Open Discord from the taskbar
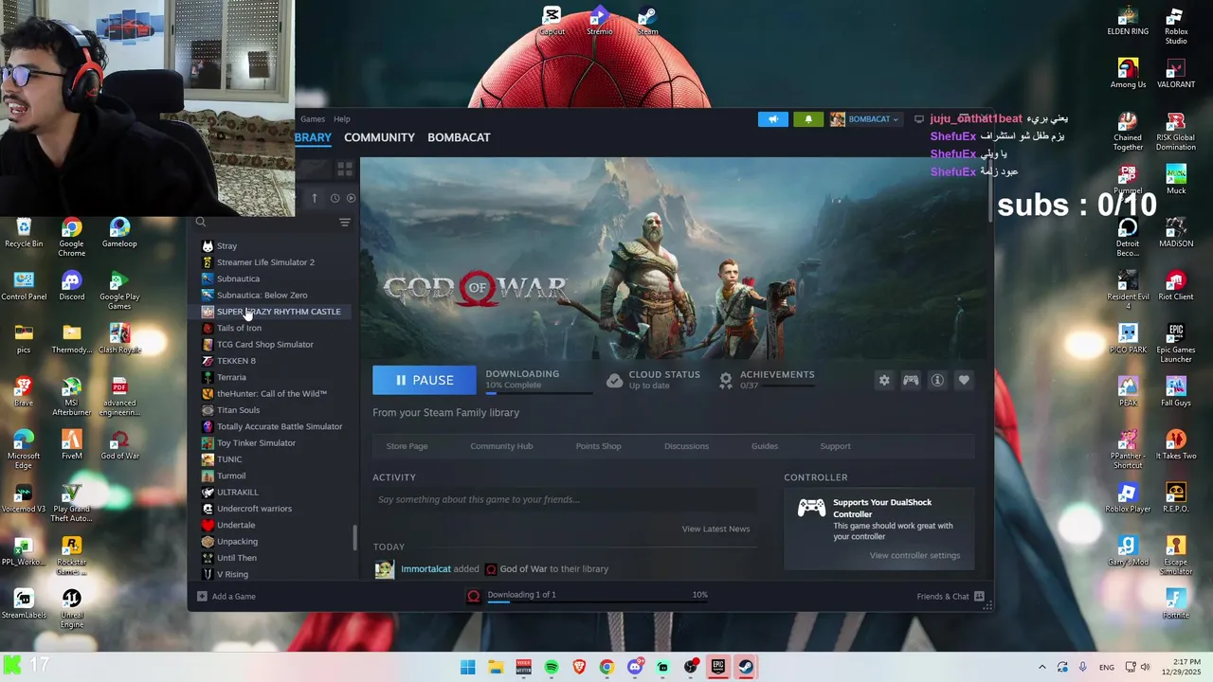The width and height of the screenshot is (1213, 682). 635,667
